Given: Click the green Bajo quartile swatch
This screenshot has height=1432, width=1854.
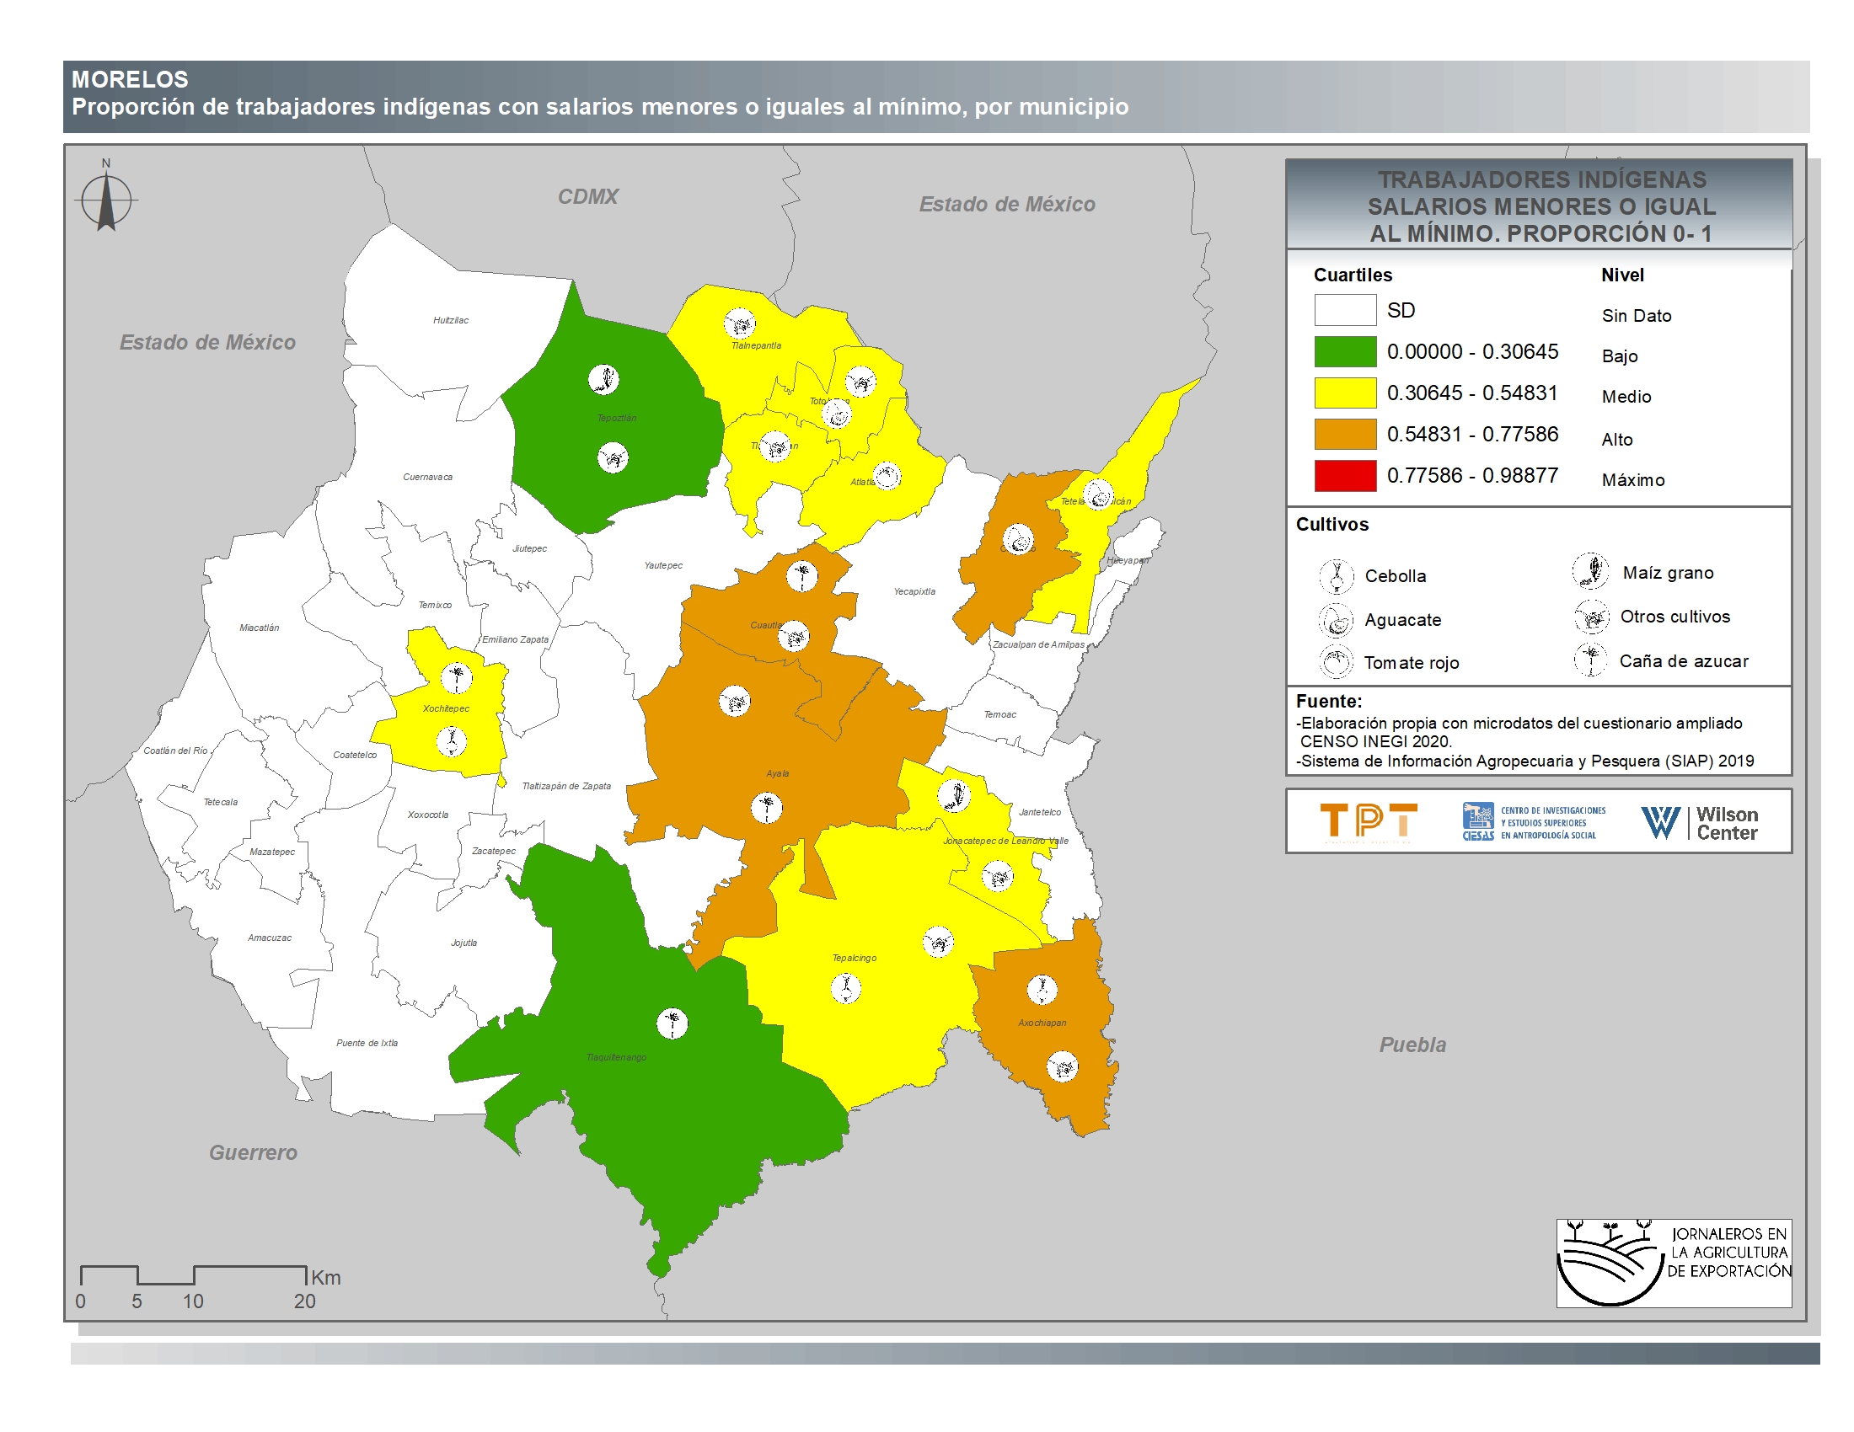Looking at the screenshot, I should [1345, 351].
